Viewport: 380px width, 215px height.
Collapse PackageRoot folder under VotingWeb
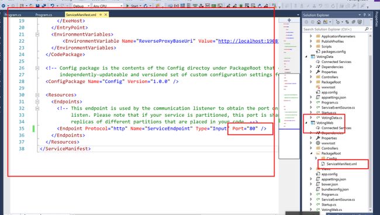(311, 153)
